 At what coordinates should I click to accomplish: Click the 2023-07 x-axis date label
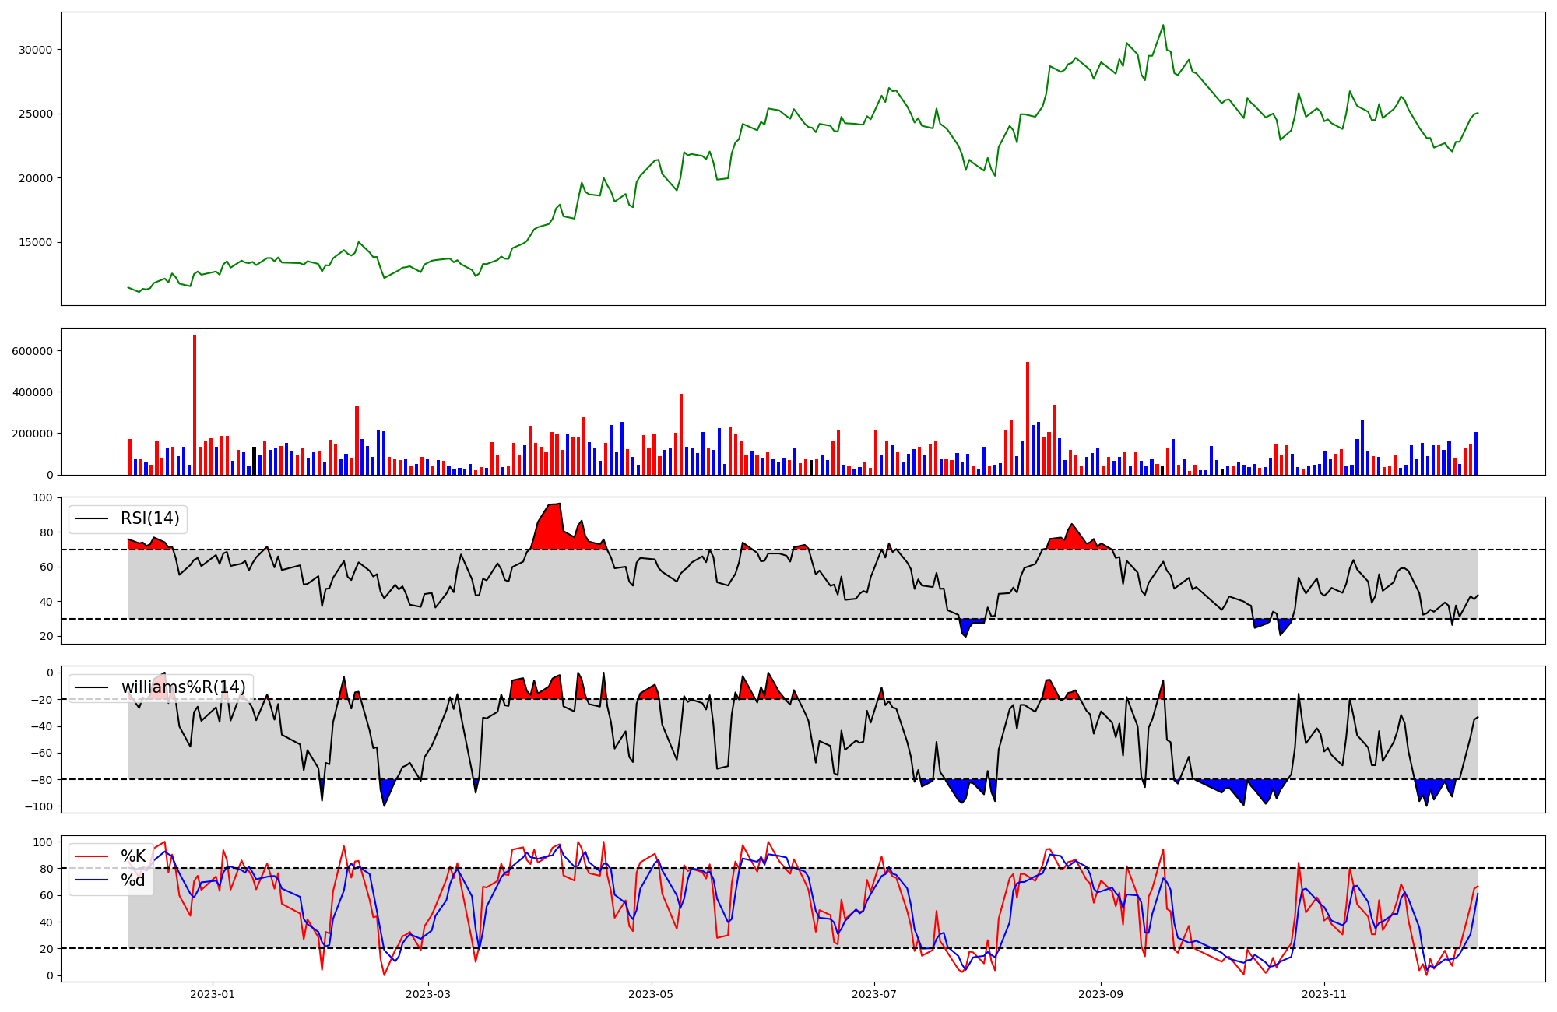(874, 994)
